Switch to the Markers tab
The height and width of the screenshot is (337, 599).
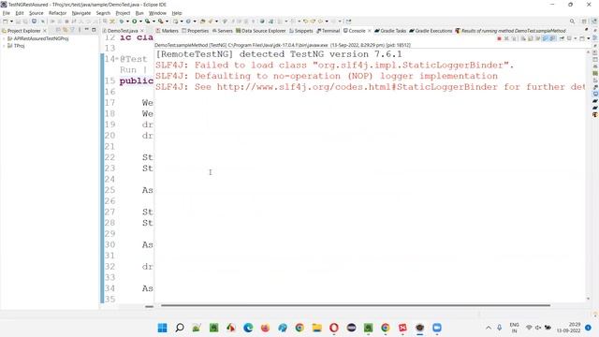click(168, 31)
